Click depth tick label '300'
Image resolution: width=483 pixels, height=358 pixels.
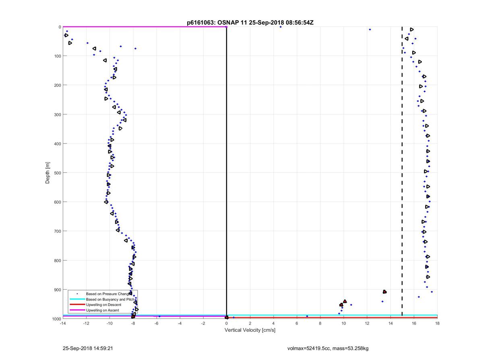[57, 114]
